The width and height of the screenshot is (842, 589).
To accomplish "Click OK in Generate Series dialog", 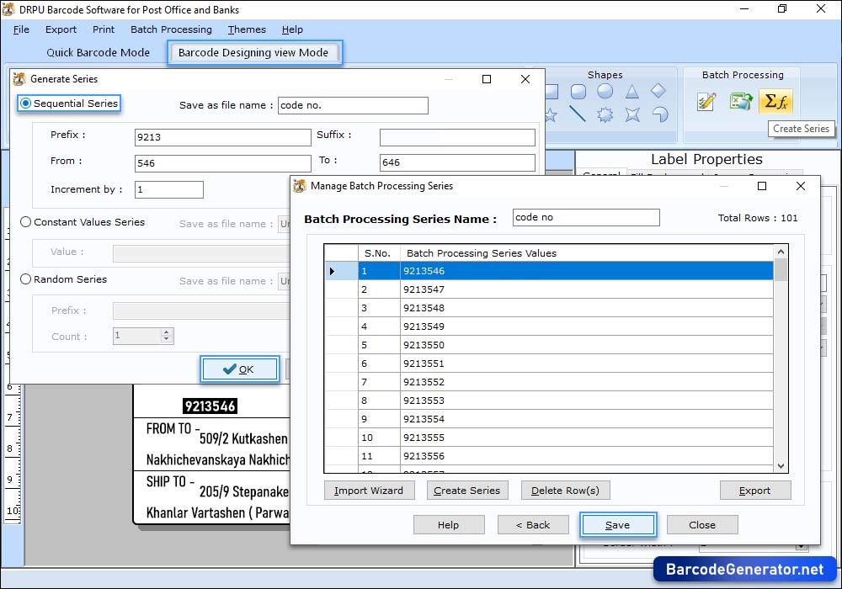I will point(239,369).
